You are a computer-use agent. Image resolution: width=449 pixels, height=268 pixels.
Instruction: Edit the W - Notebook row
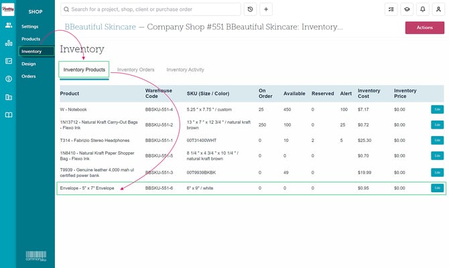click(437, 109)
